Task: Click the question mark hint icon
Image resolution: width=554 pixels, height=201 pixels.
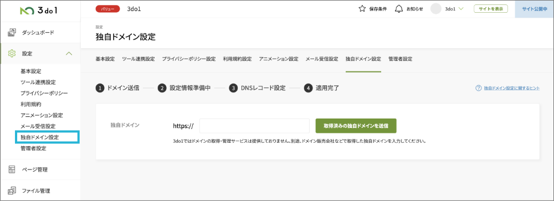Action: tap(479, 88)
